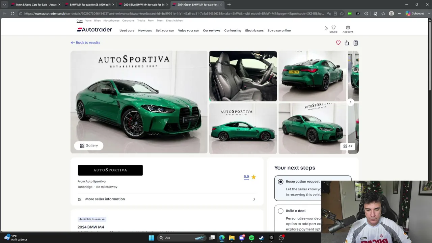
Task: Open OBS Studio from the taskbar
Action: click(281, 238)
